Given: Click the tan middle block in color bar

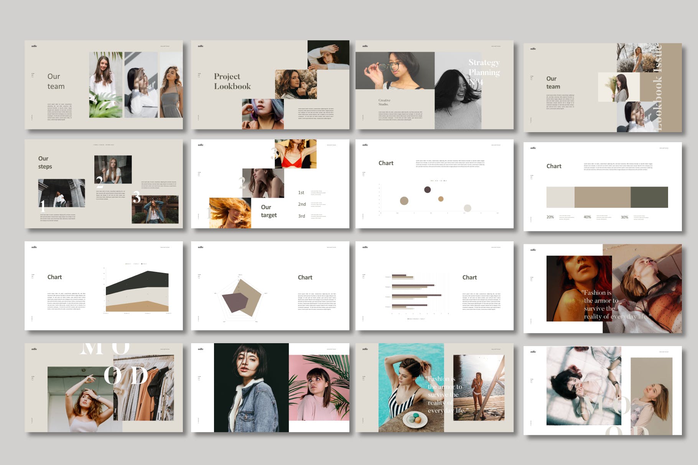Looking at the screenshot, I should [602, 197].
